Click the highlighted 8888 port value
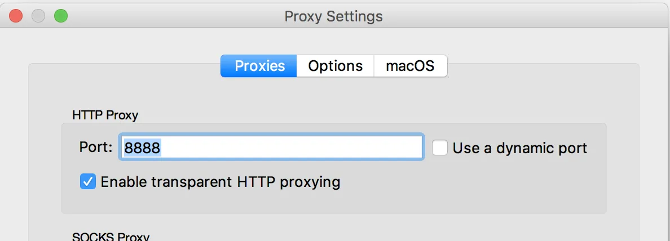Screen dimensions: 670x241 tap(143, 148)
